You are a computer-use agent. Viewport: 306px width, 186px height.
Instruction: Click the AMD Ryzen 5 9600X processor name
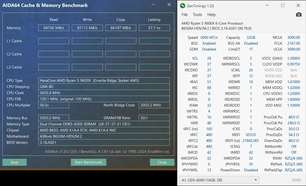(x=212, y=23)
